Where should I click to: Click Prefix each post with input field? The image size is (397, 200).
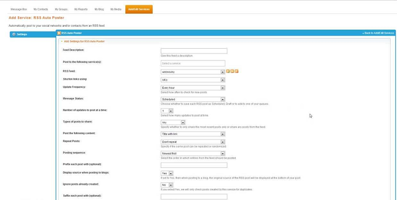tap(194, 165)
